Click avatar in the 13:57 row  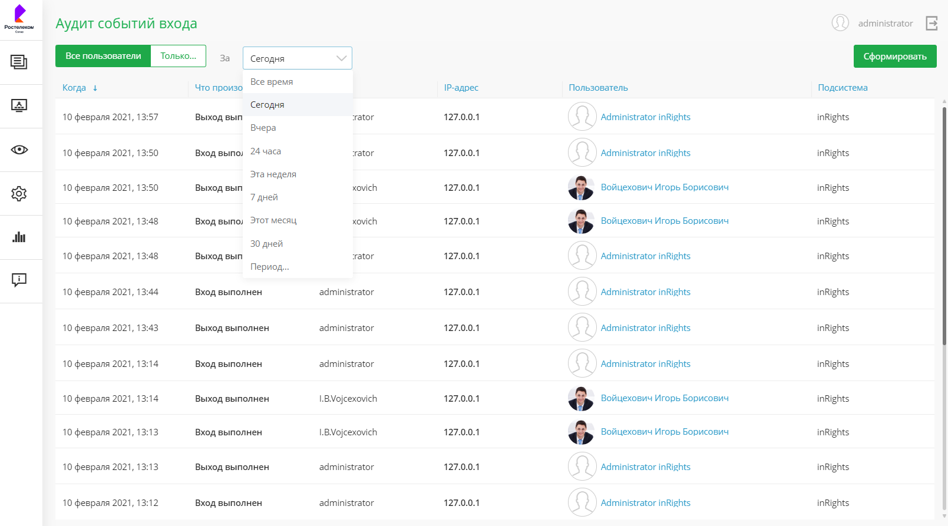(x=582, y=117)
